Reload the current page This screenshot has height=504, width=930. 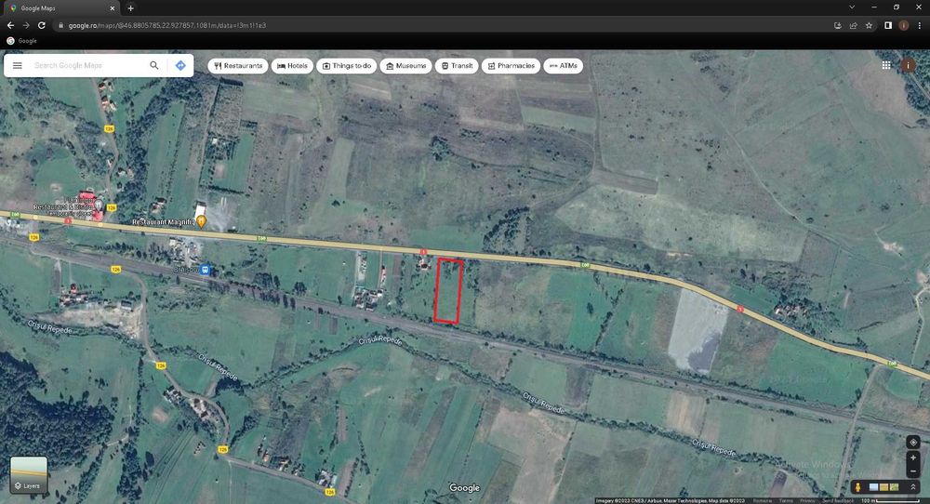(x=42, y=25)
